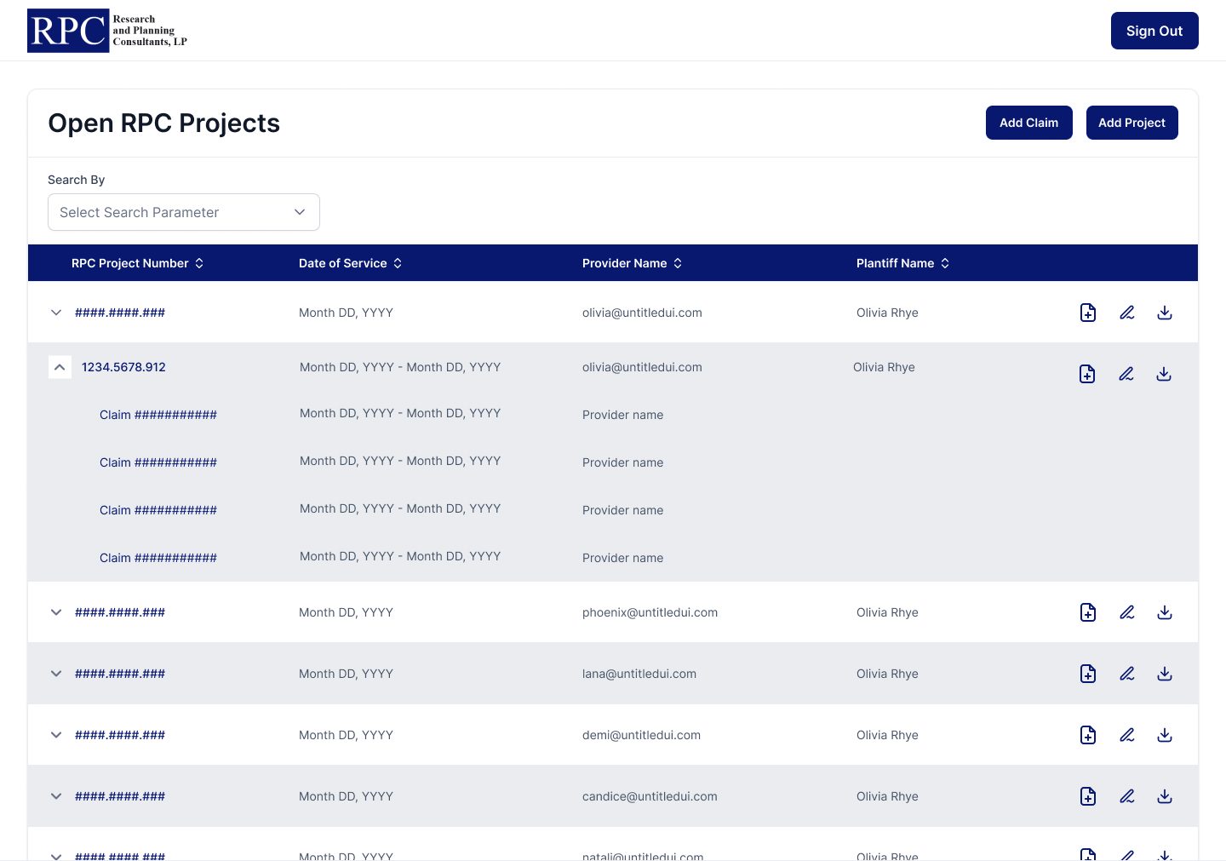The height and width of the screenshot is (861, 1226).
Task: Edit the candice project row
Action: pos(1127,796)
